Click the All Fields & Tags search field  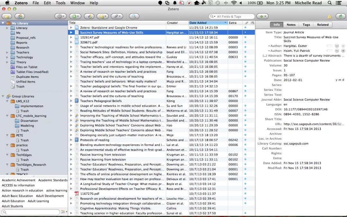coord(231,16)
